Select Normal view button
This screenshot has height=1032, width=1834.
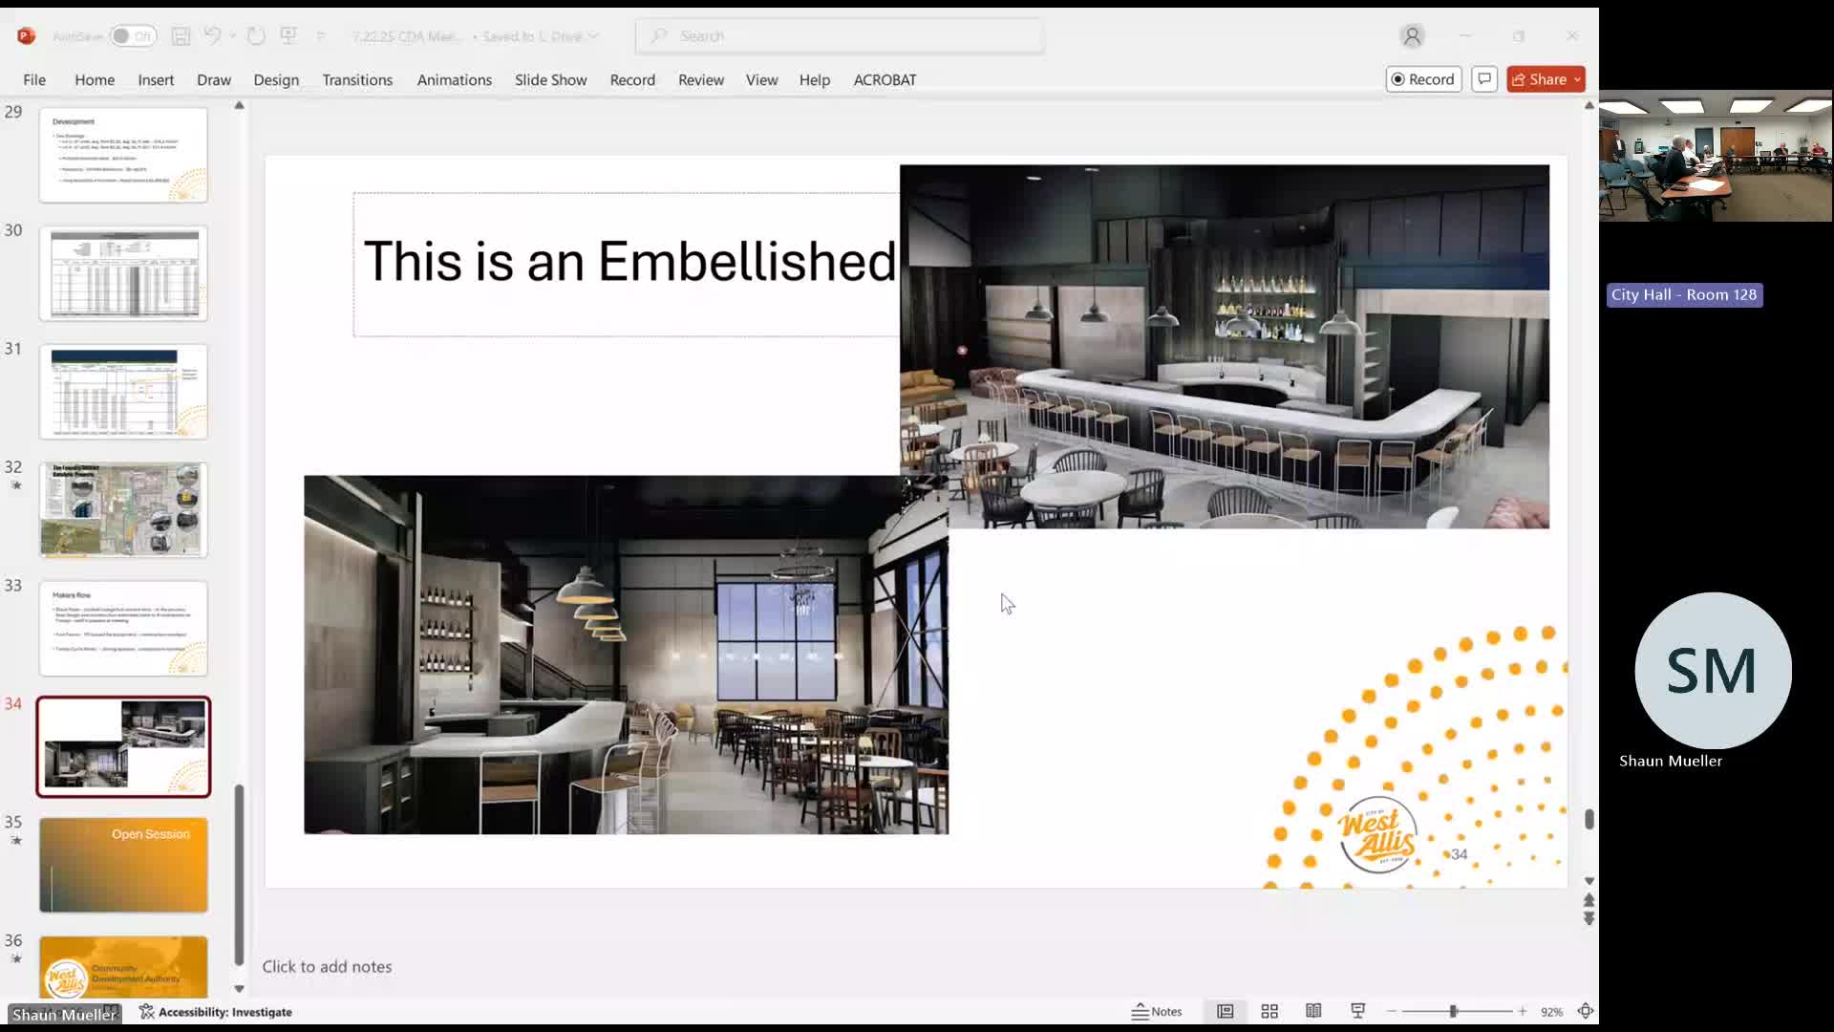pos(1225,1011)
